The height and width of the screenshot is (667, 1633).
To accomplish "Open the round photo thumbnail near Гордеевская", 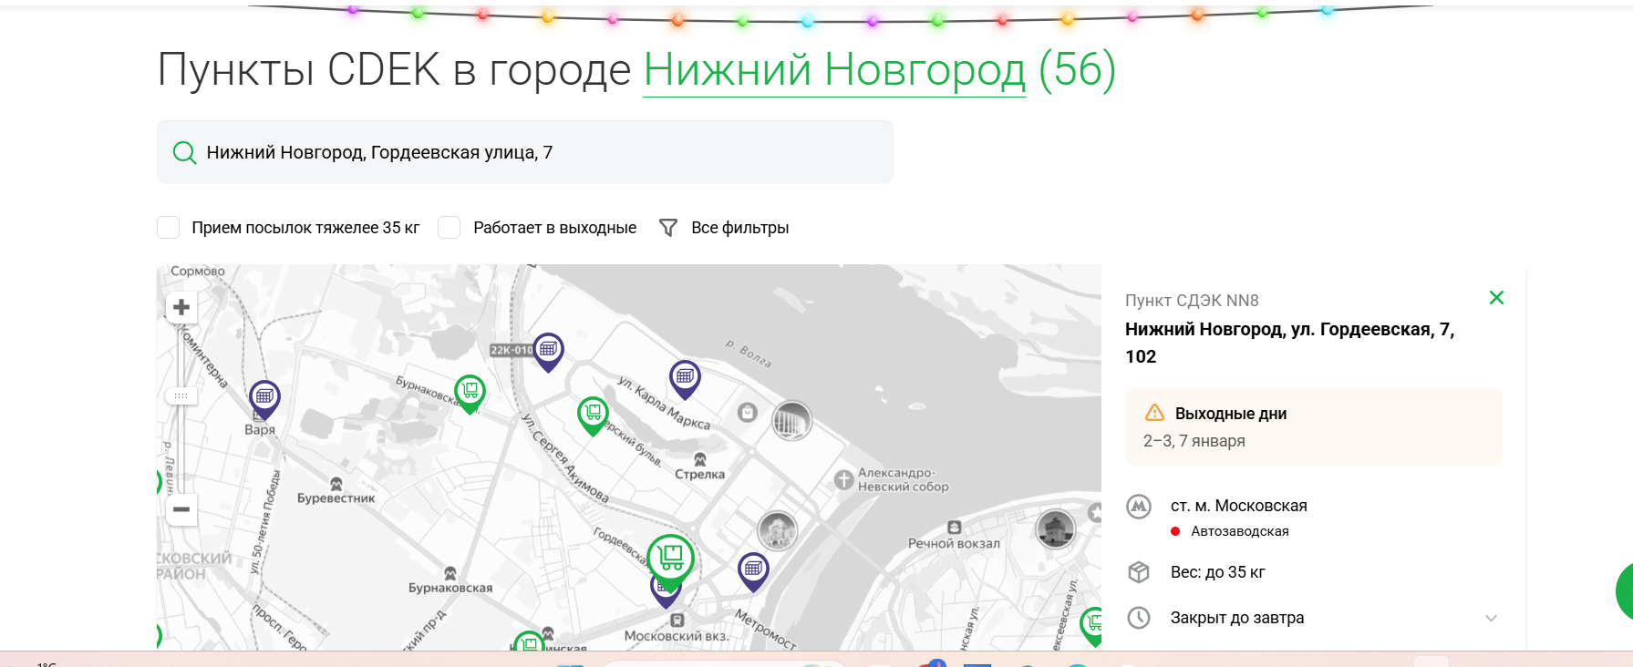I will pos(778,530).
